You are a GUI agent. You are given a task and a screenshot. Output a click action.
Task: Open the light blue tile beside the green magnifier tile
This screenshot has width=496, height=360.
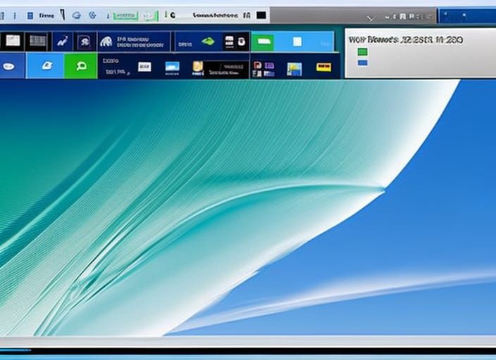[x=46, y=66]
